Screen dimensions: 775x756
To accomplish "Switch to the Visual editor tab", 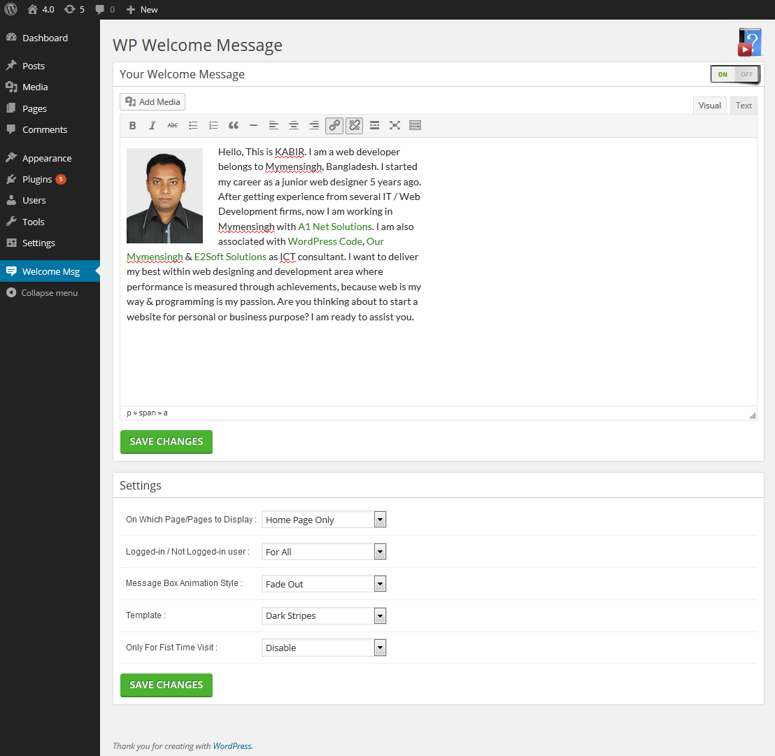I will [x=710, y=105].
